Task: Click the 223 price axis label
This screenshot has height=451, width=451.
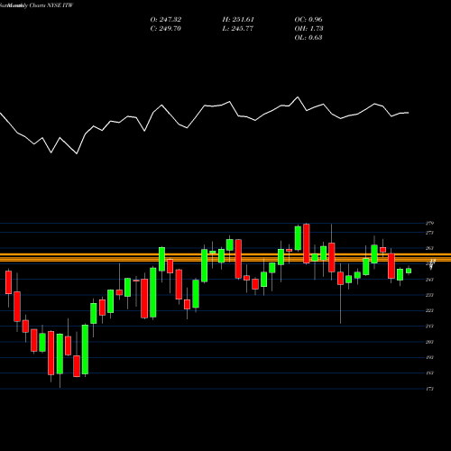Action: click(x=429, y=310)
